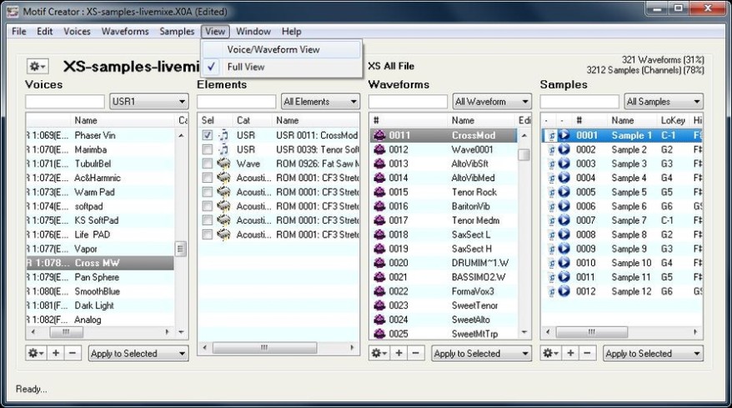Delete a waveform with the minus button
The image size is (732, 408).
click(415, 353)
